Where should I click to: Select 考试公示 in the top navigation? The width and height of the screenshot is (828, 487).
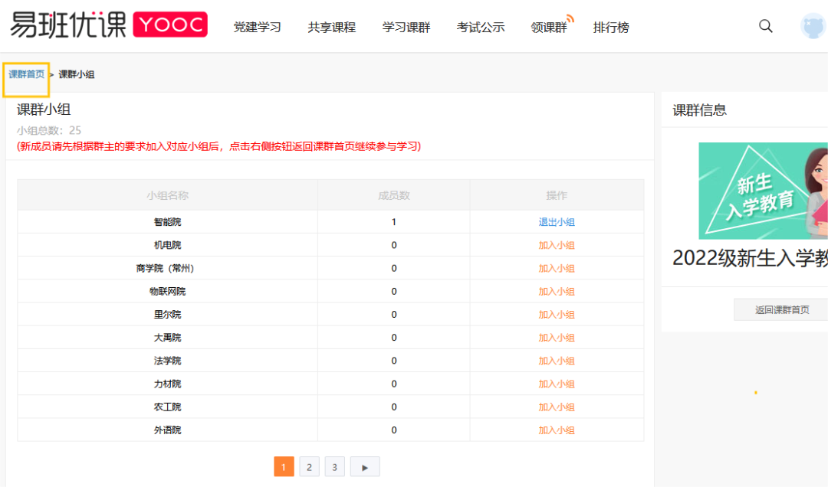480,26
